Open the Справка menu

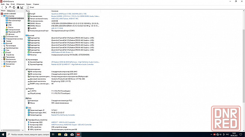click(x=36, y=4)
